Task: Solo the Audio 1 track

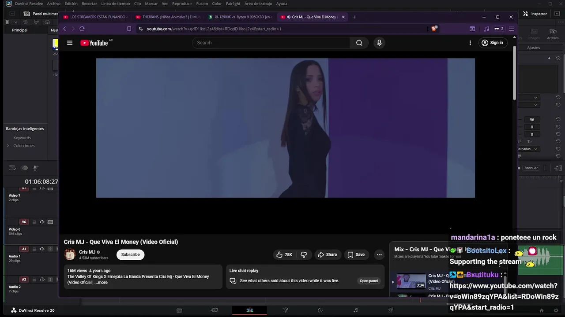Action: (50, 249)
